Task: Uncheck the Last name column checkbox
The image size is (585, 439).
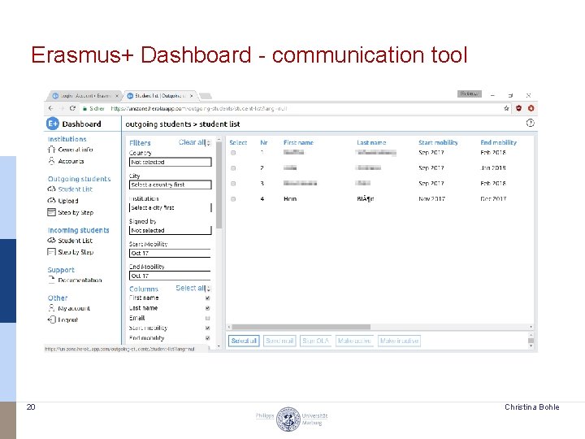Action: point(208,308)
